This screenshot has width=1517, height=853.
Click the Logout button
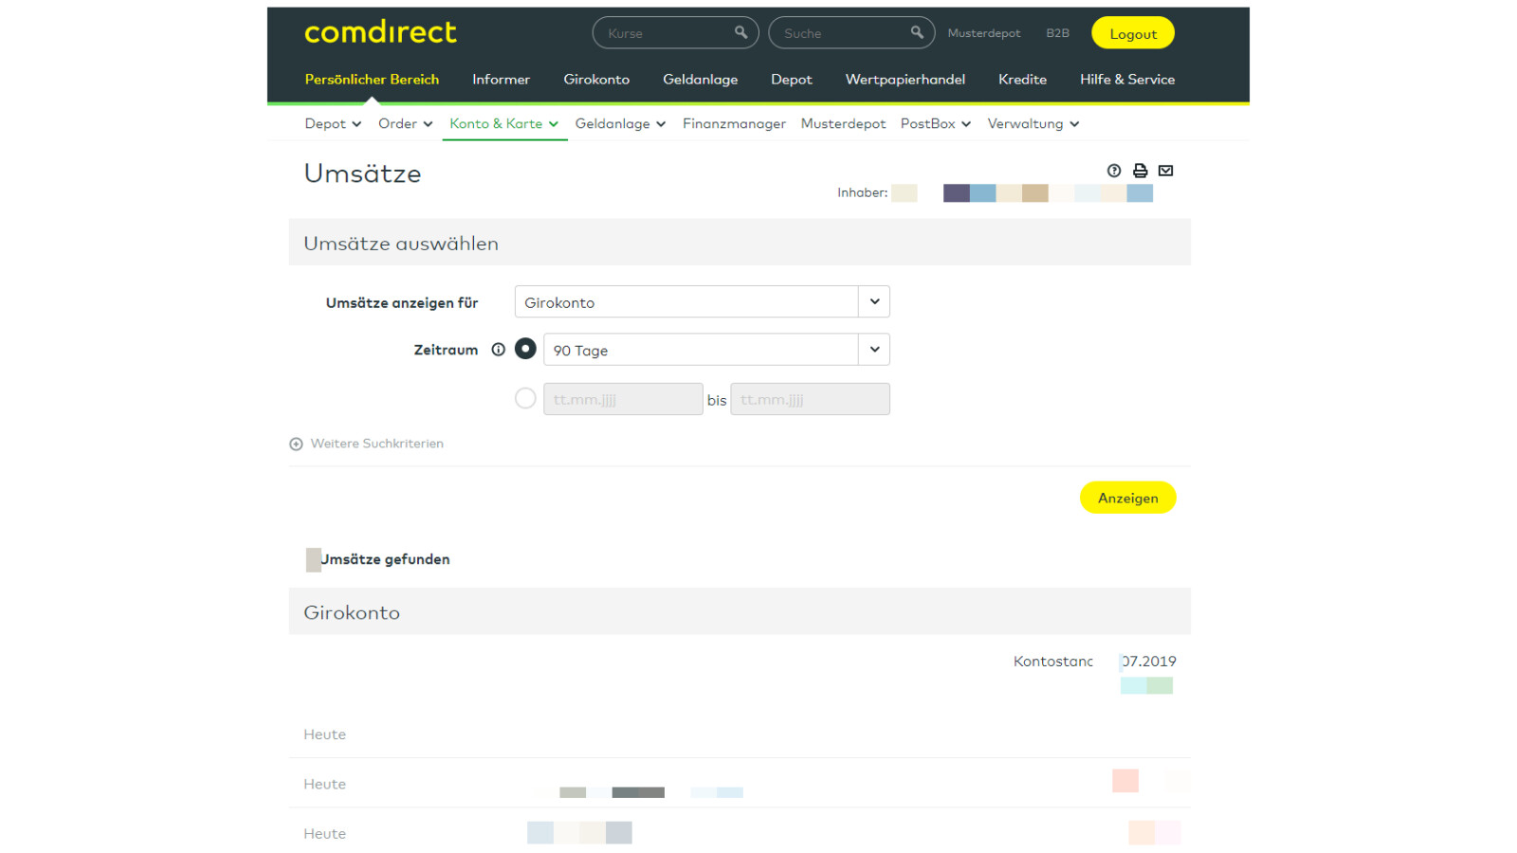pos(1132,32)
